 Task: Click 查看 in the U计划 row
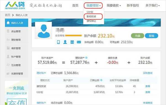148,92
